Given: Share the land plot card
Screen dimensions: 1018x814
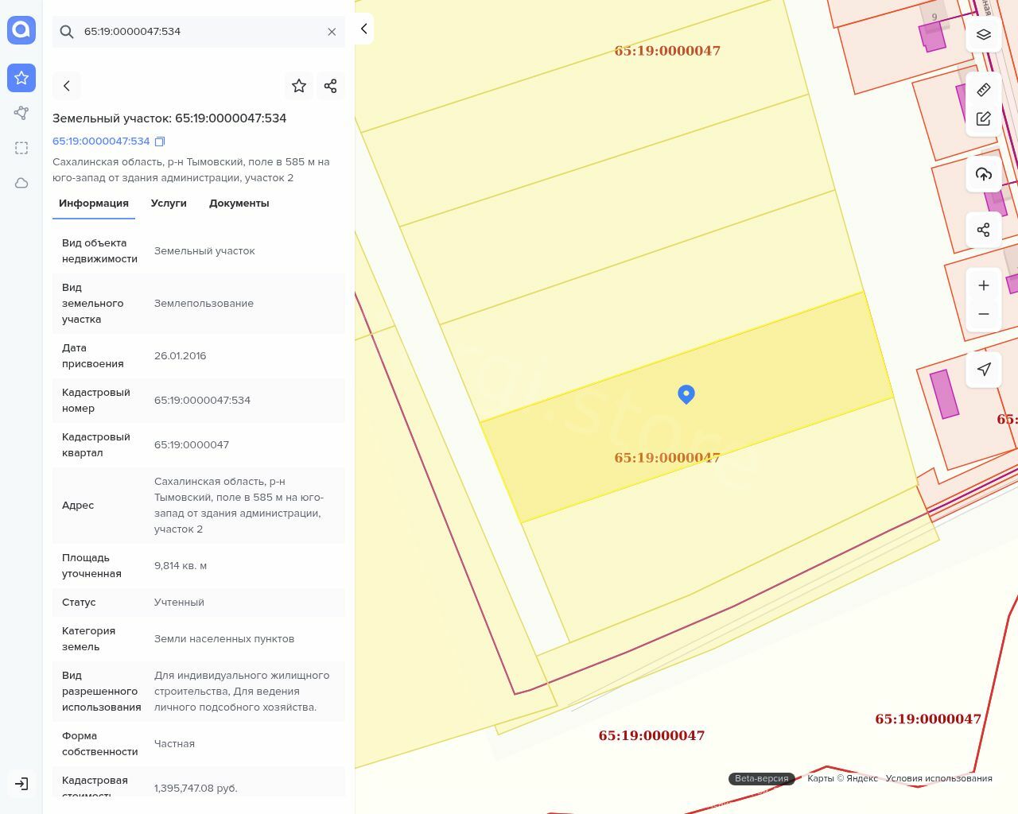Looking at the screenshot, I should (330, 86).
